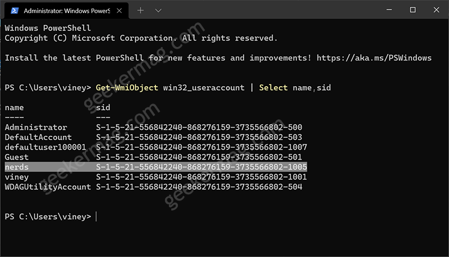Minimize the Terminal window
This screenshot has height=257, width=449.
point(389,10)
